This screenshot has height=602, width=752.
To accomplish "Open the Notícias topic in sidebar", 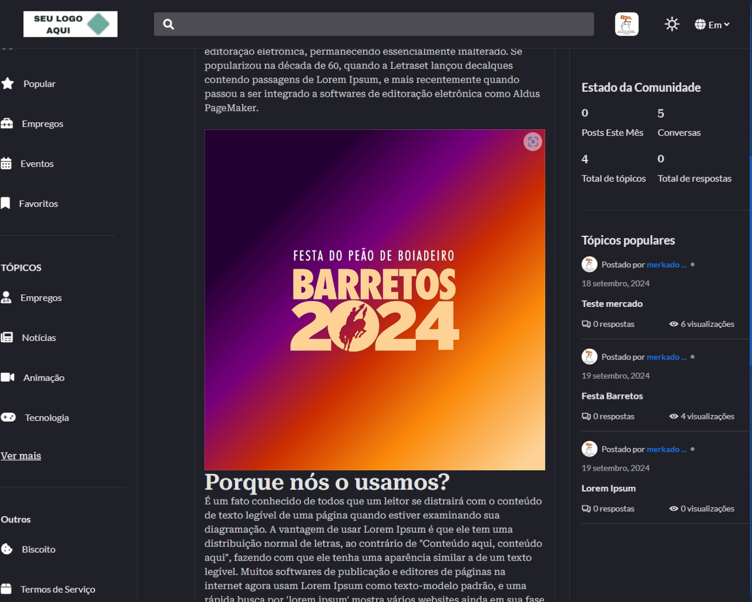I will [38, 337].
